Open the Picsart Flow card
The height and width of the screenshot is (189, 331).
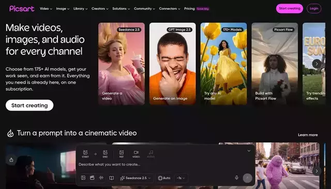coord(275,64)
